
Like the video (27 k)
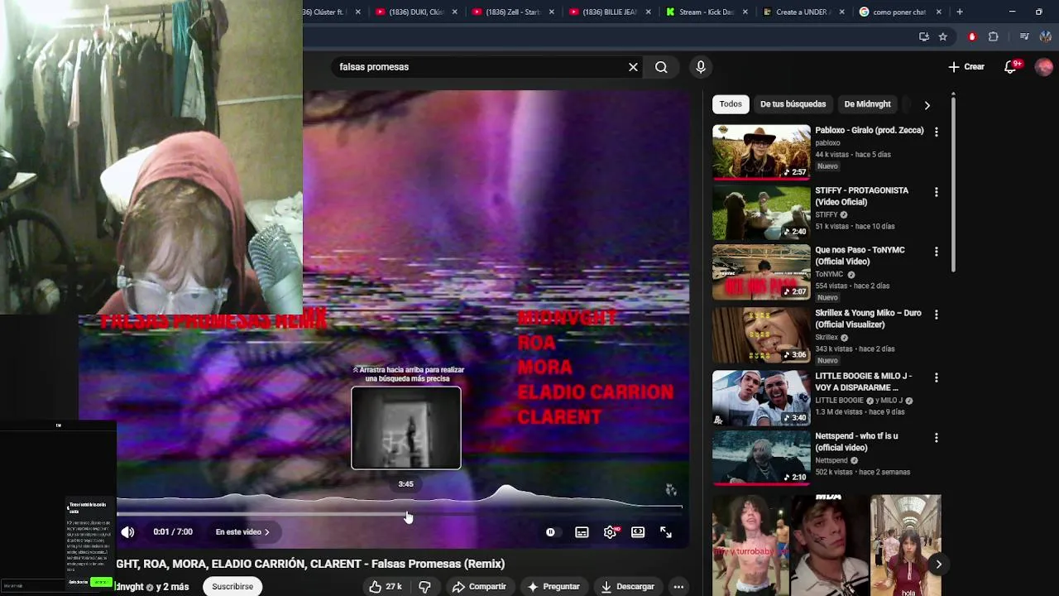click(x=386, y=587)
